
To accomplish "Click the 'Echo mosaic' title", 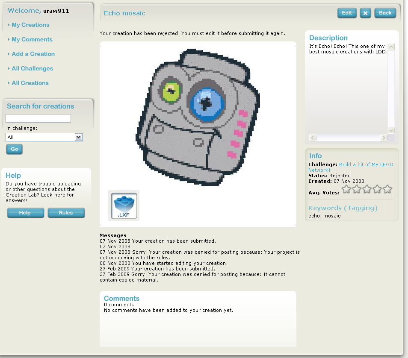I will click(x=124, y=13).
